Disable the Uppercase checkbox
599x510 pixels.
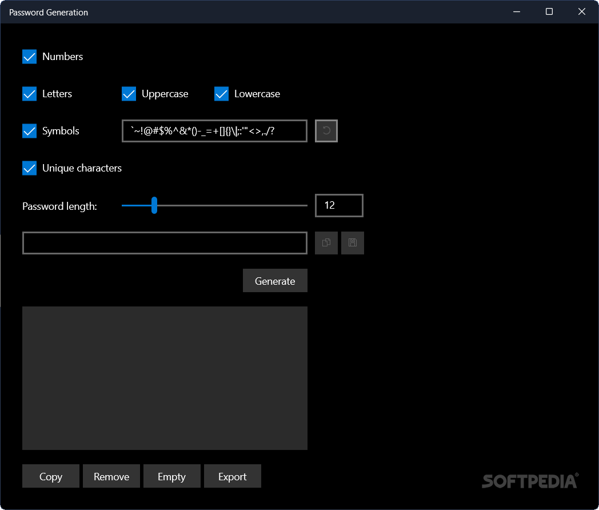129,94
